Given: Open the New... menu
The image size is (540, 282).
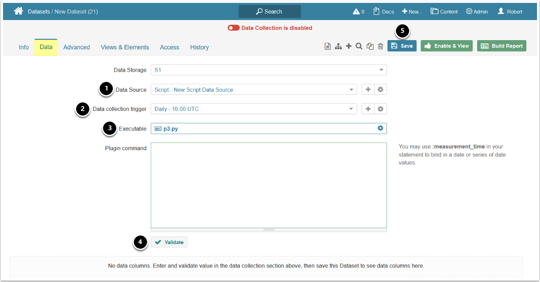Looking at the screenshot, I should pos(412,12).
